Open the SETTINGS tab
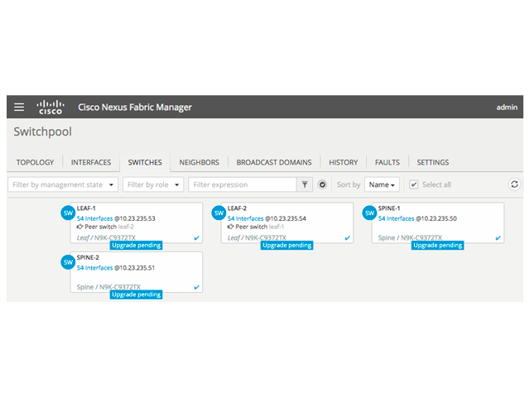530x397 pixels. pos(433,162)
